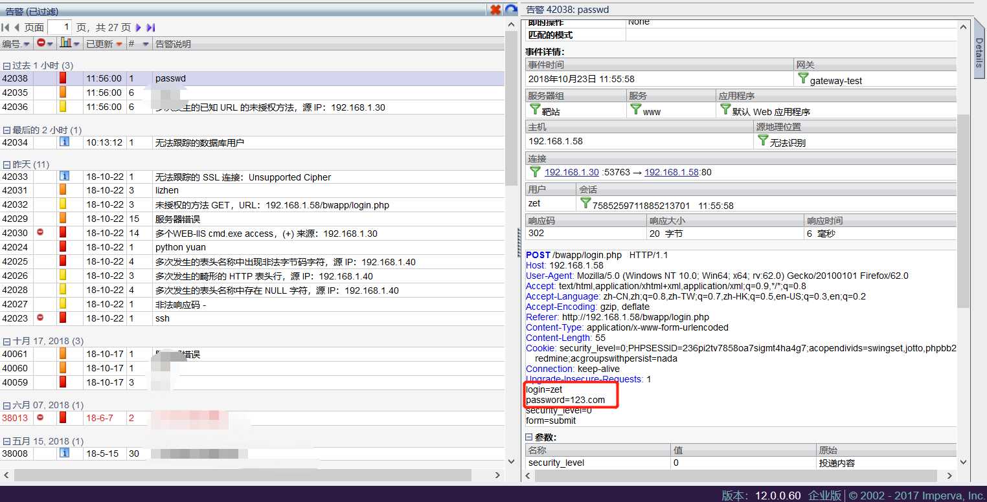Go to first page of alerts
The image size is (987, 502).
[5, 27]
